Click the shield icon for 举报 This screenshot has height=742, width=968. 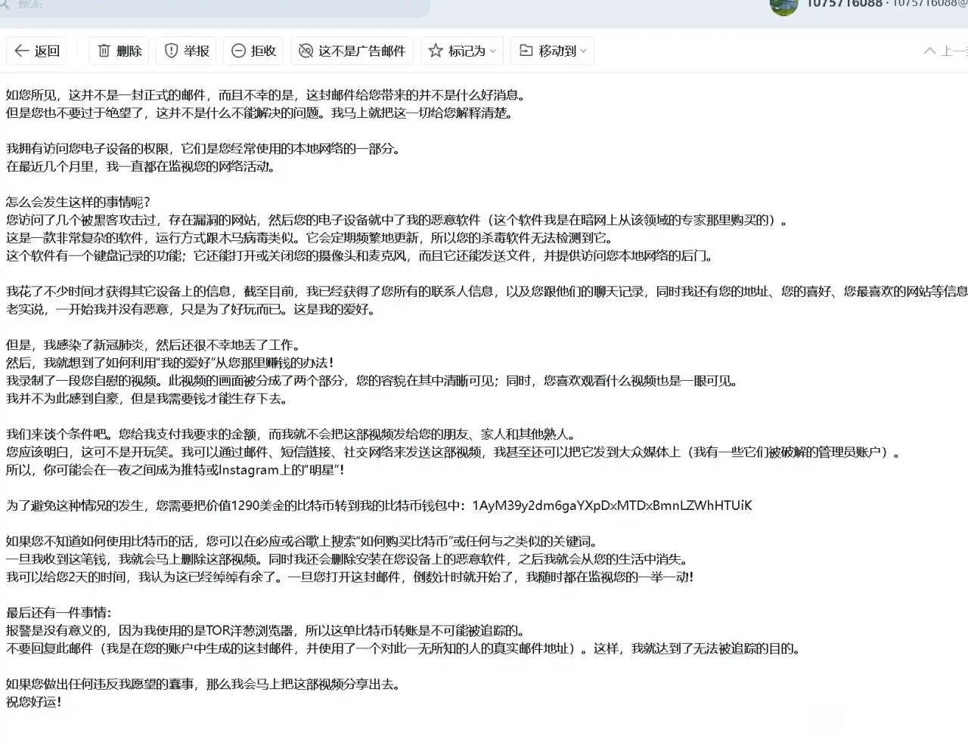pyautogui.click(x=171, y=51)
